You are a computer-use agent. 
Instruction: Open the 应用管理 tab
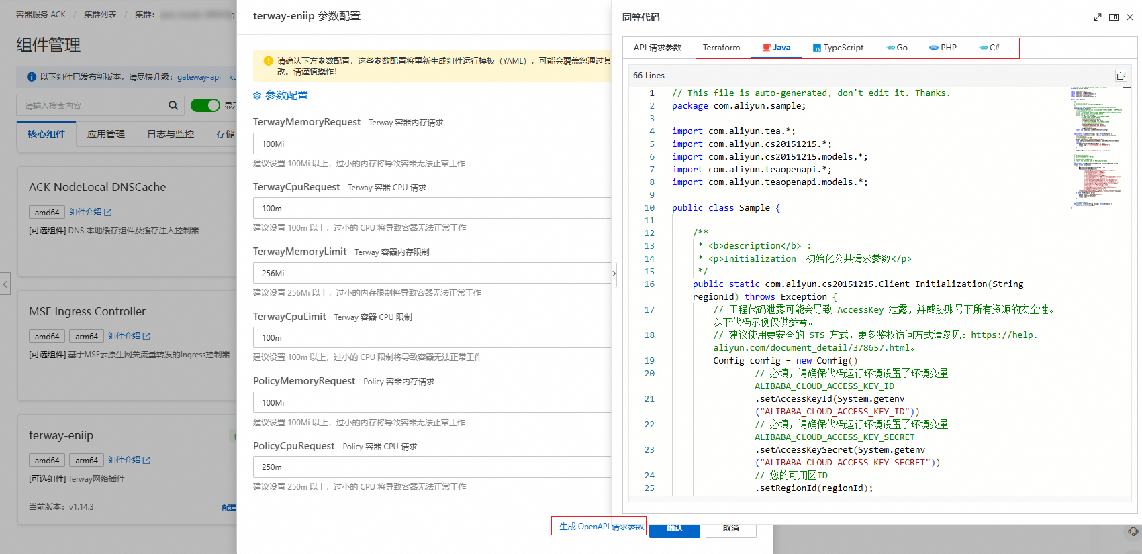coord(106,134)
